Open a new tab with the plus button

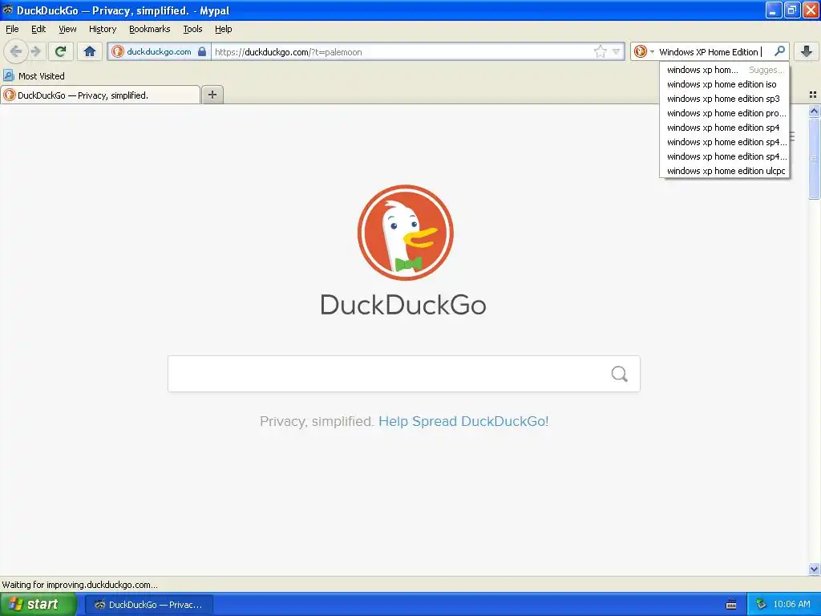tap(212, 95)
